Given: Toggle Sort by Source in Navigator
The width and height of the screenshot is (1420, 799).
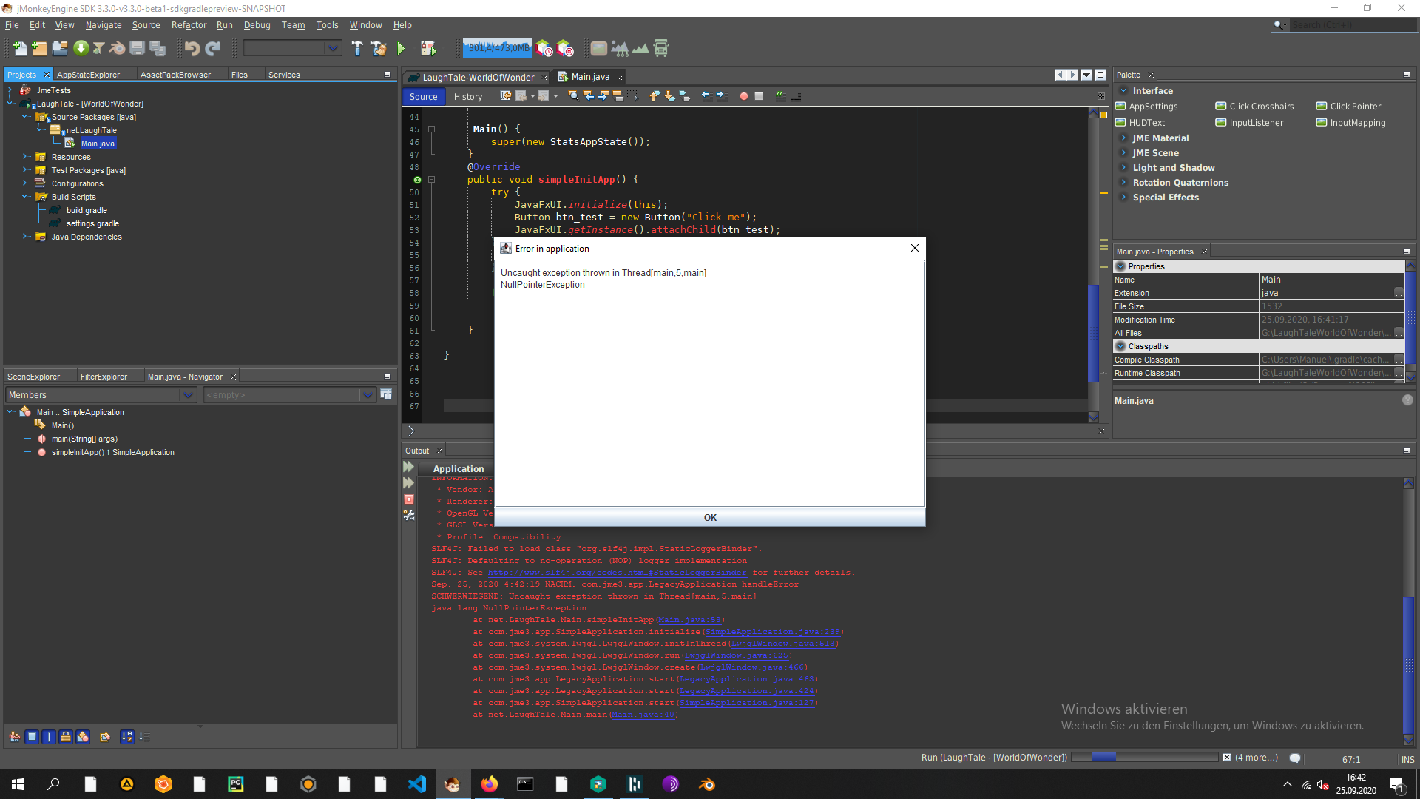Looking at the screenshot, I should click(144, 737).
